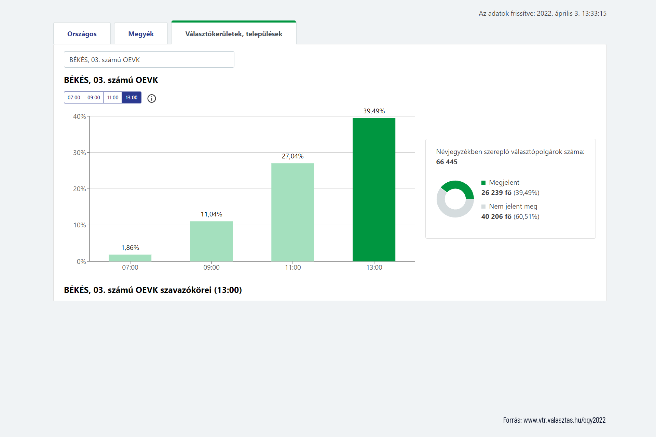The width and height of the screenshot is (656, 437).
Task: Select the 09:00 time toggle
Action: coord(94,98)
